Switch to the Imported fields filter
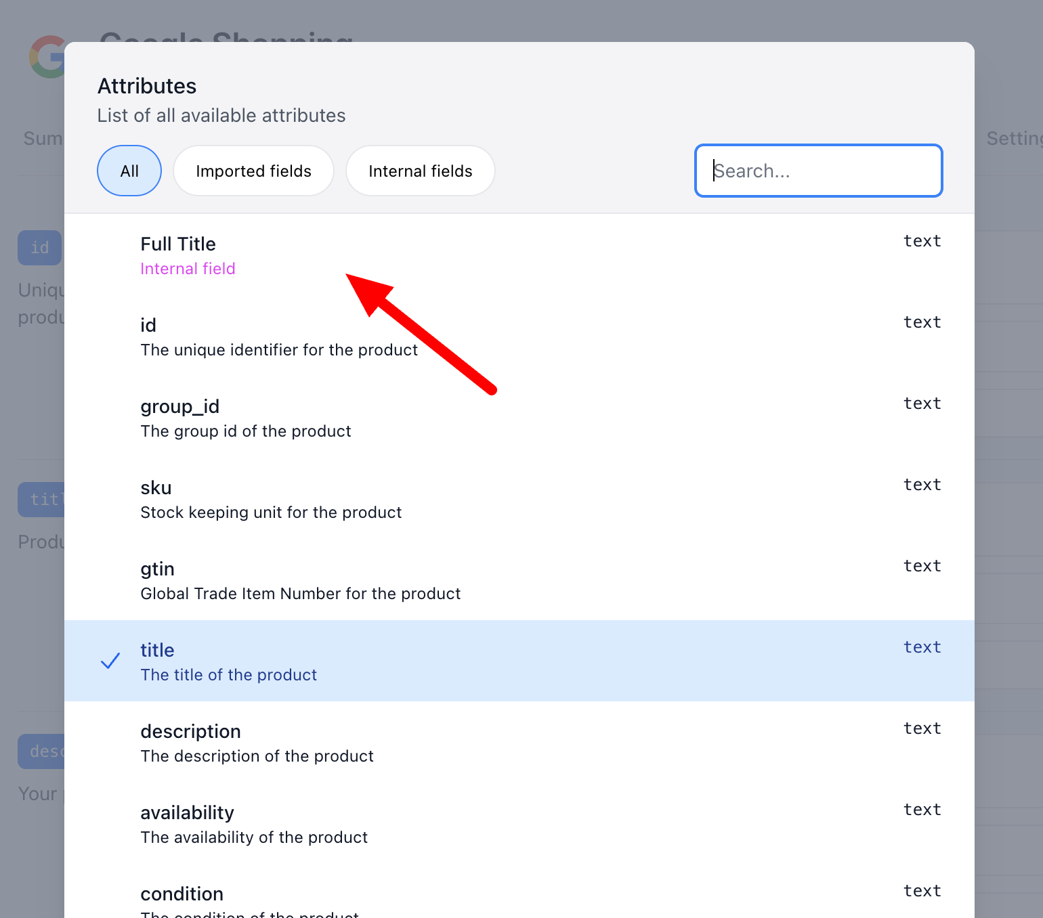This screenshot has height=918, width=1043. [x=253, y=171]
